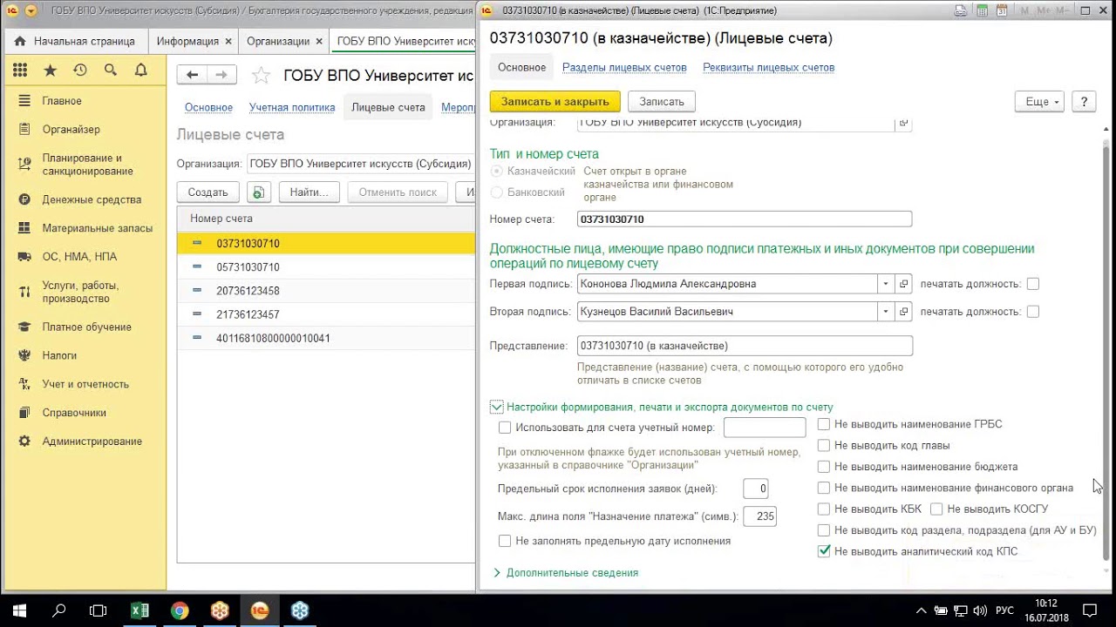1116x627 pixels.
Task: Click Записать и закрыть button
Action: click(555, 102)
